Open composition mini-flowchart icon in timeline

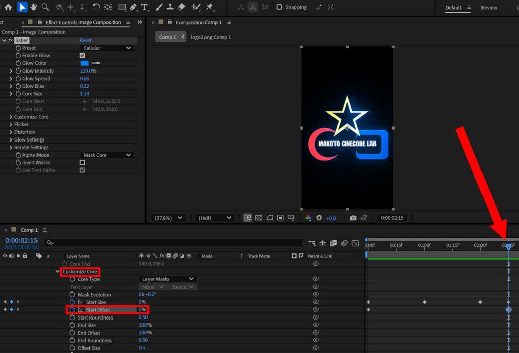(312, 243)
